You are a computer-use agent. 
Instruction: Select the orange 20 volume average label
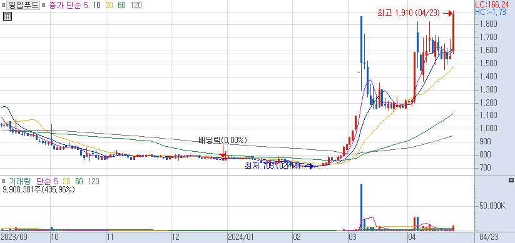[67, 181]
